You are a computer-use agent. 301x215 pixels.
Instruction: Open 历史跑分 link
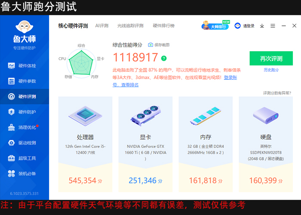271,70
